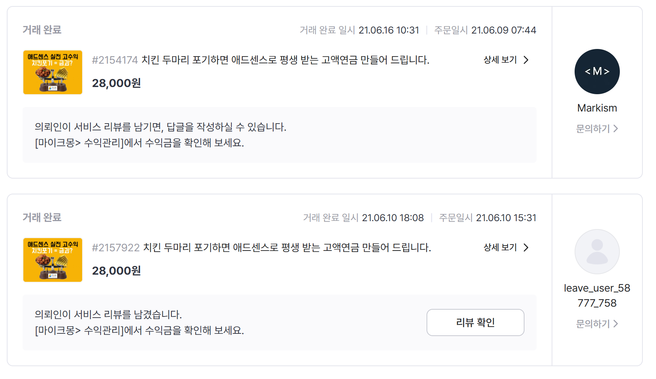Image resolution: width=656 pixels, height=379 pixels.
Task: Click the default profile avatar of leave_user_58777_758
Action: coord(597,252)
